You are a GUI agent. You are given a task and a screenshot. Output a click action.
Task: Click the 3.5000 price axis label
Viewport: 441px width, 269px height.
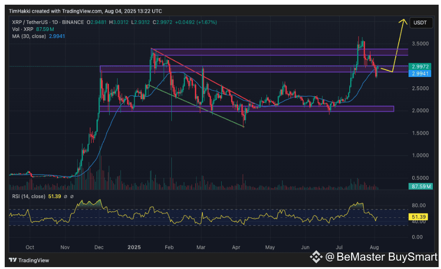420,44
